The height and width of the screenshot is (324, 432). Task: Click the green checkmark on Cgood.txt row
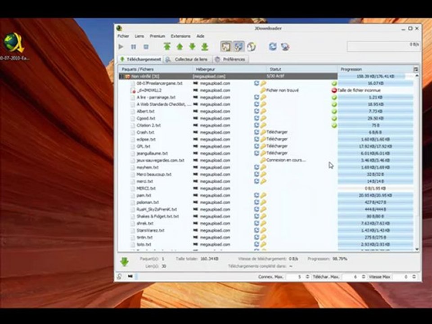coord(334,118)
